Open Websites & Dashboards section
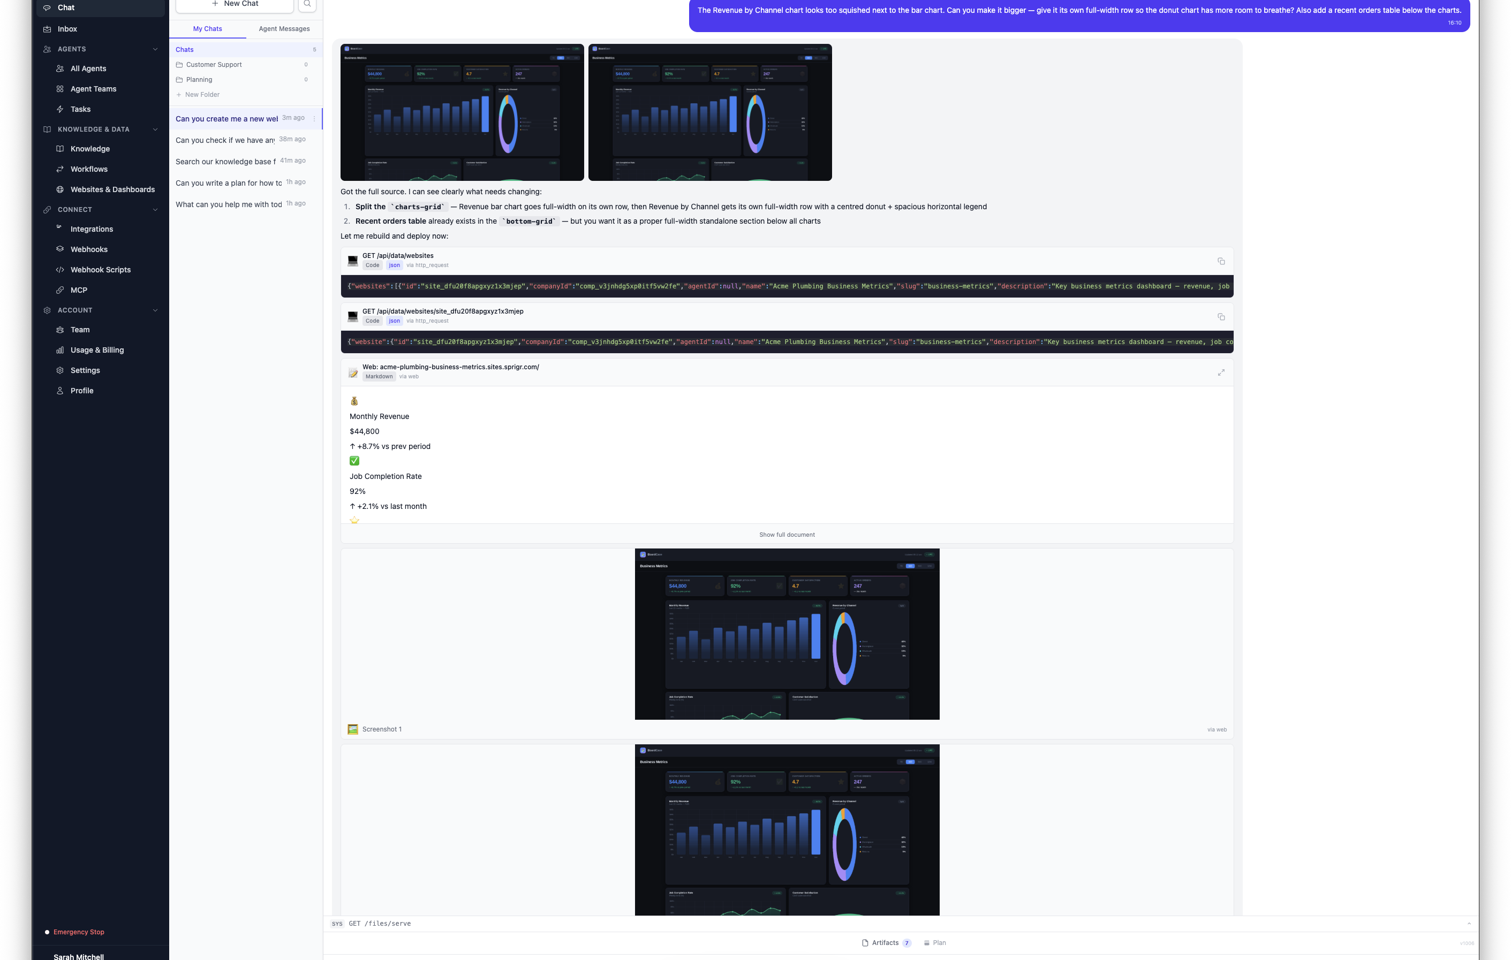 tap(113, 189)
